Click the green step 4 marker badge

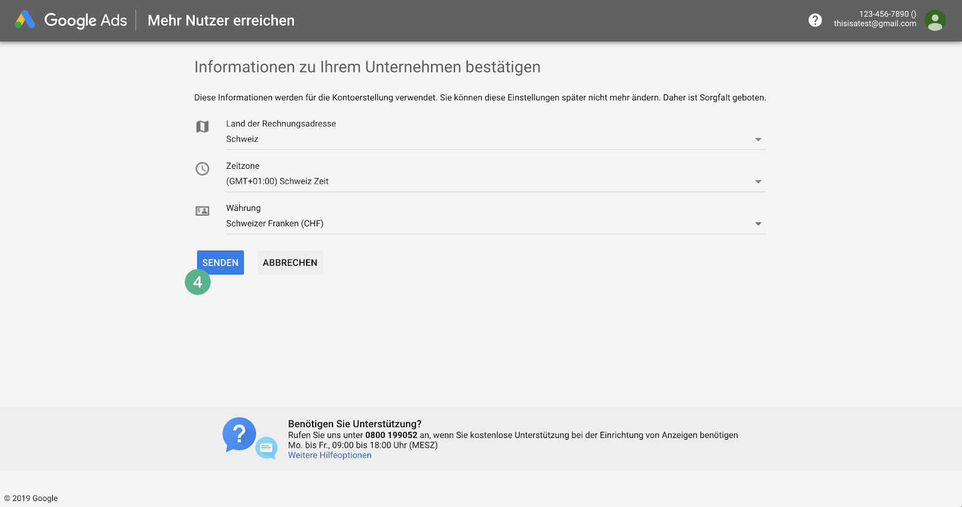[198, 282]
